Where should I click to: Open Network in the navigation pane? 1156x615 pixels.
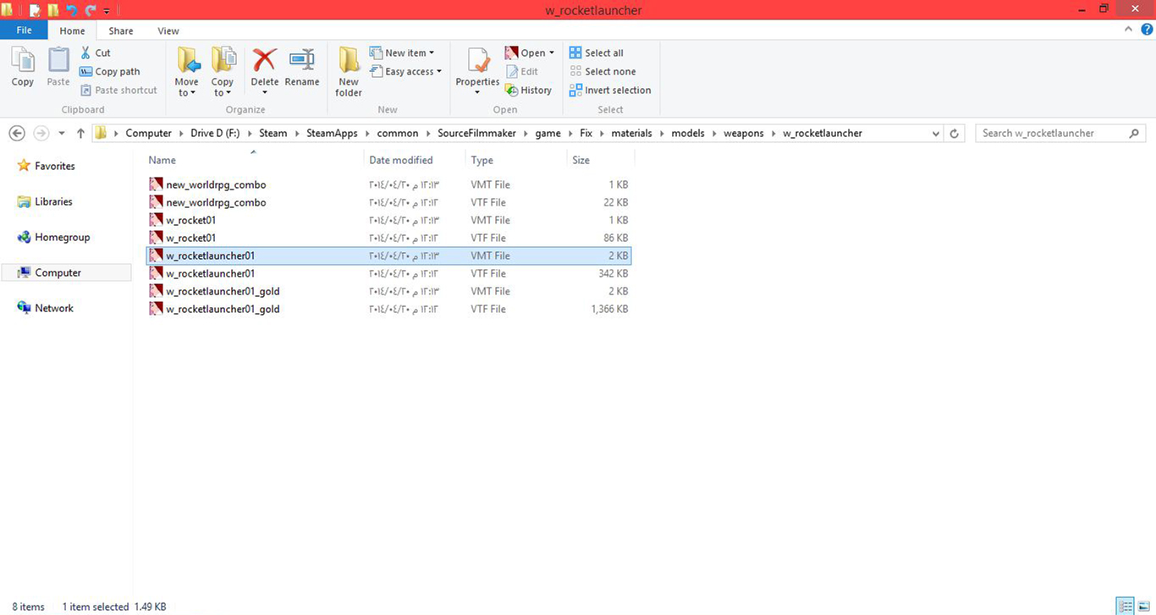coord(46,309)
